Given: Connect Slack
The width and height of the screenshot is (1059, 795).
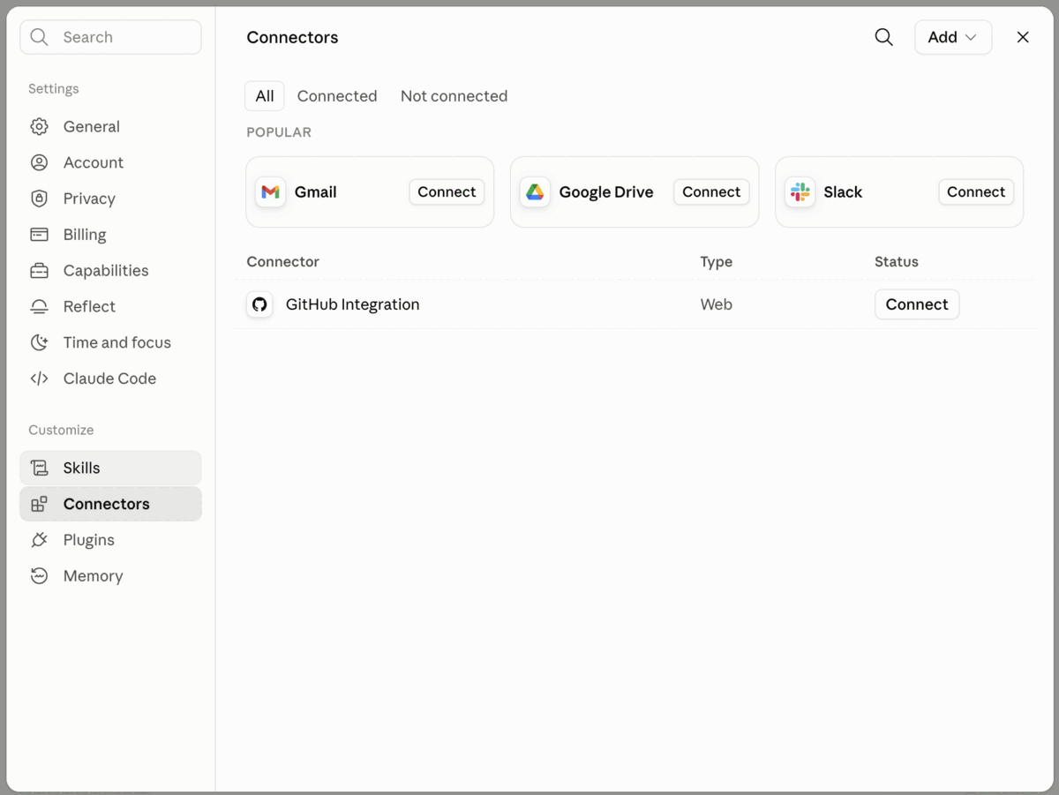Looking at the screenshot, I should click(x=976, y=192).
